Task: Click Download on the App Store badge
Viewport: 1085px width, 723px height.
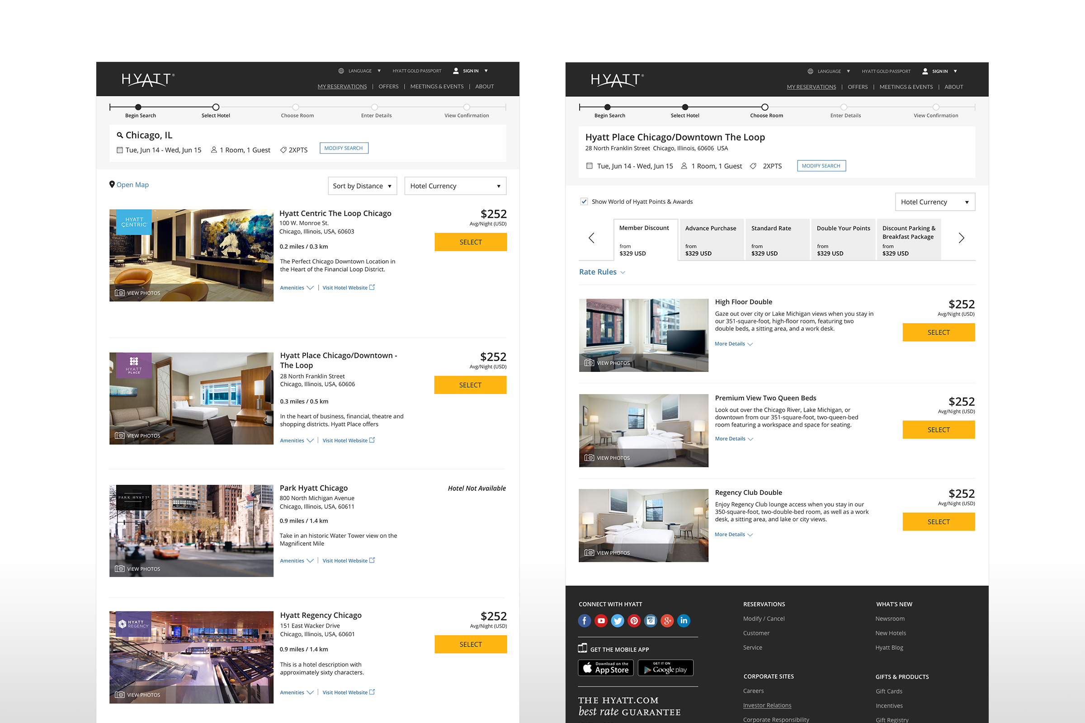Action: (x=606, y=668)
